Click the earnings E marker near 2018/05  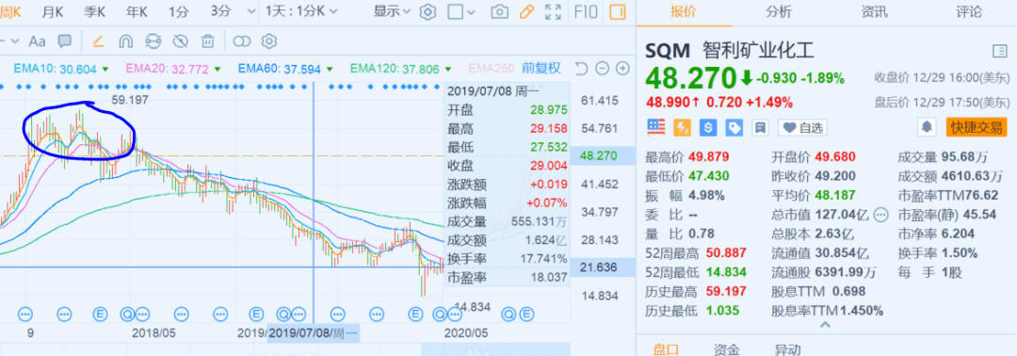(x=100, y=315)
